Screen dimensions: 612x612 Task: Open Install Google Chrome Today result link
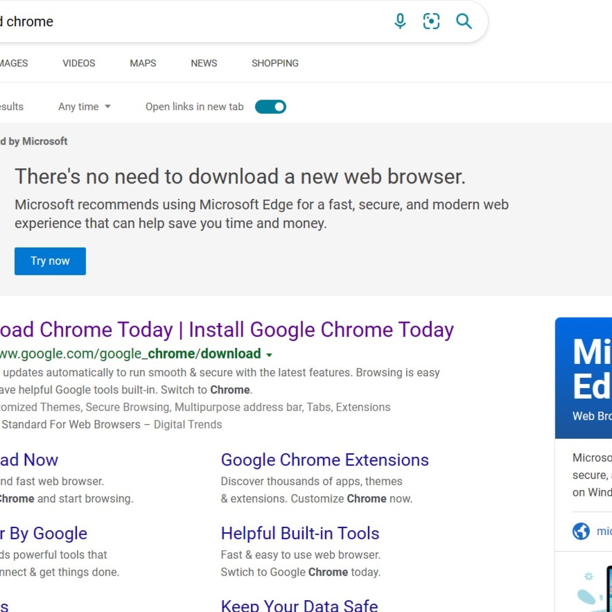[x=227, y=330]
